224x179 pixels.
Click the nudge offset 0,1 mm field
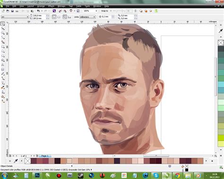point(106,17)
